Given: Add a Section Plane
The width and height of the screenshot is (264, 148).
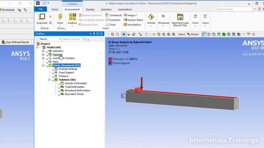Looking at the screenshot, I should [x=133, y=20].
